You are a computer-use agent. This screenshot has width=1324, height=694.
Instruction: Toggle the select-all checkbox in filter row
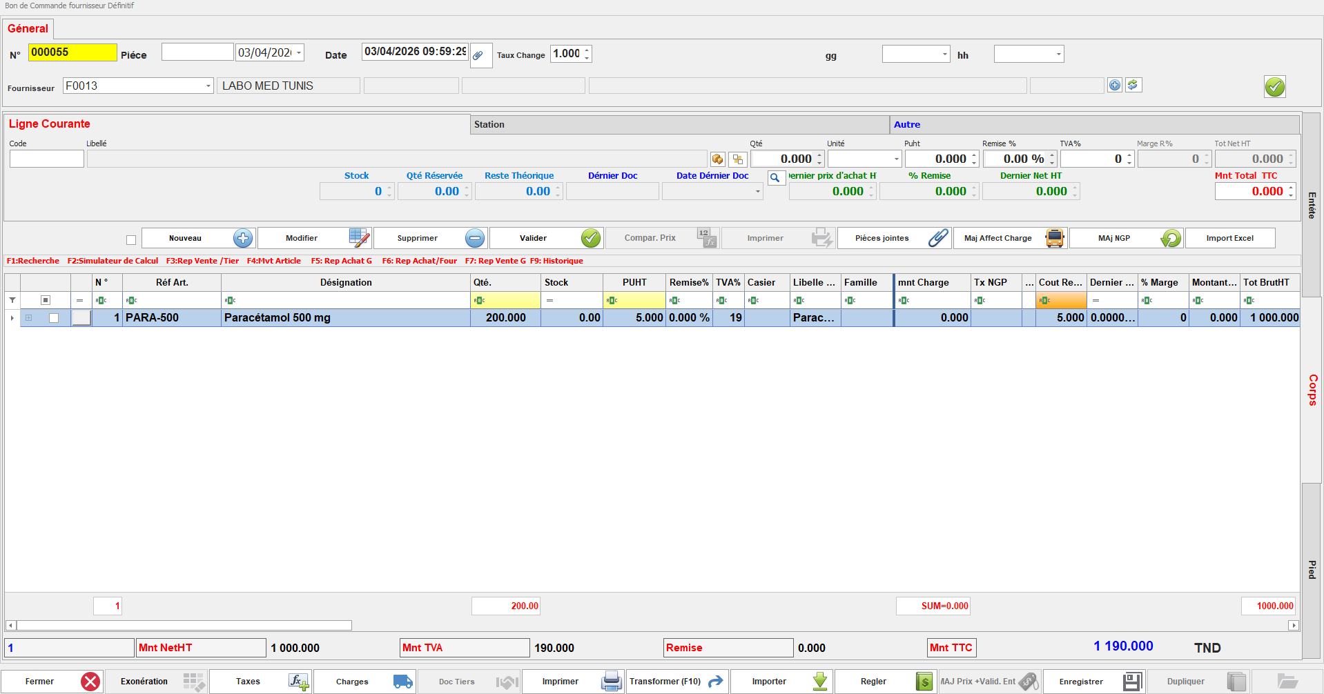tap(46, 300)
